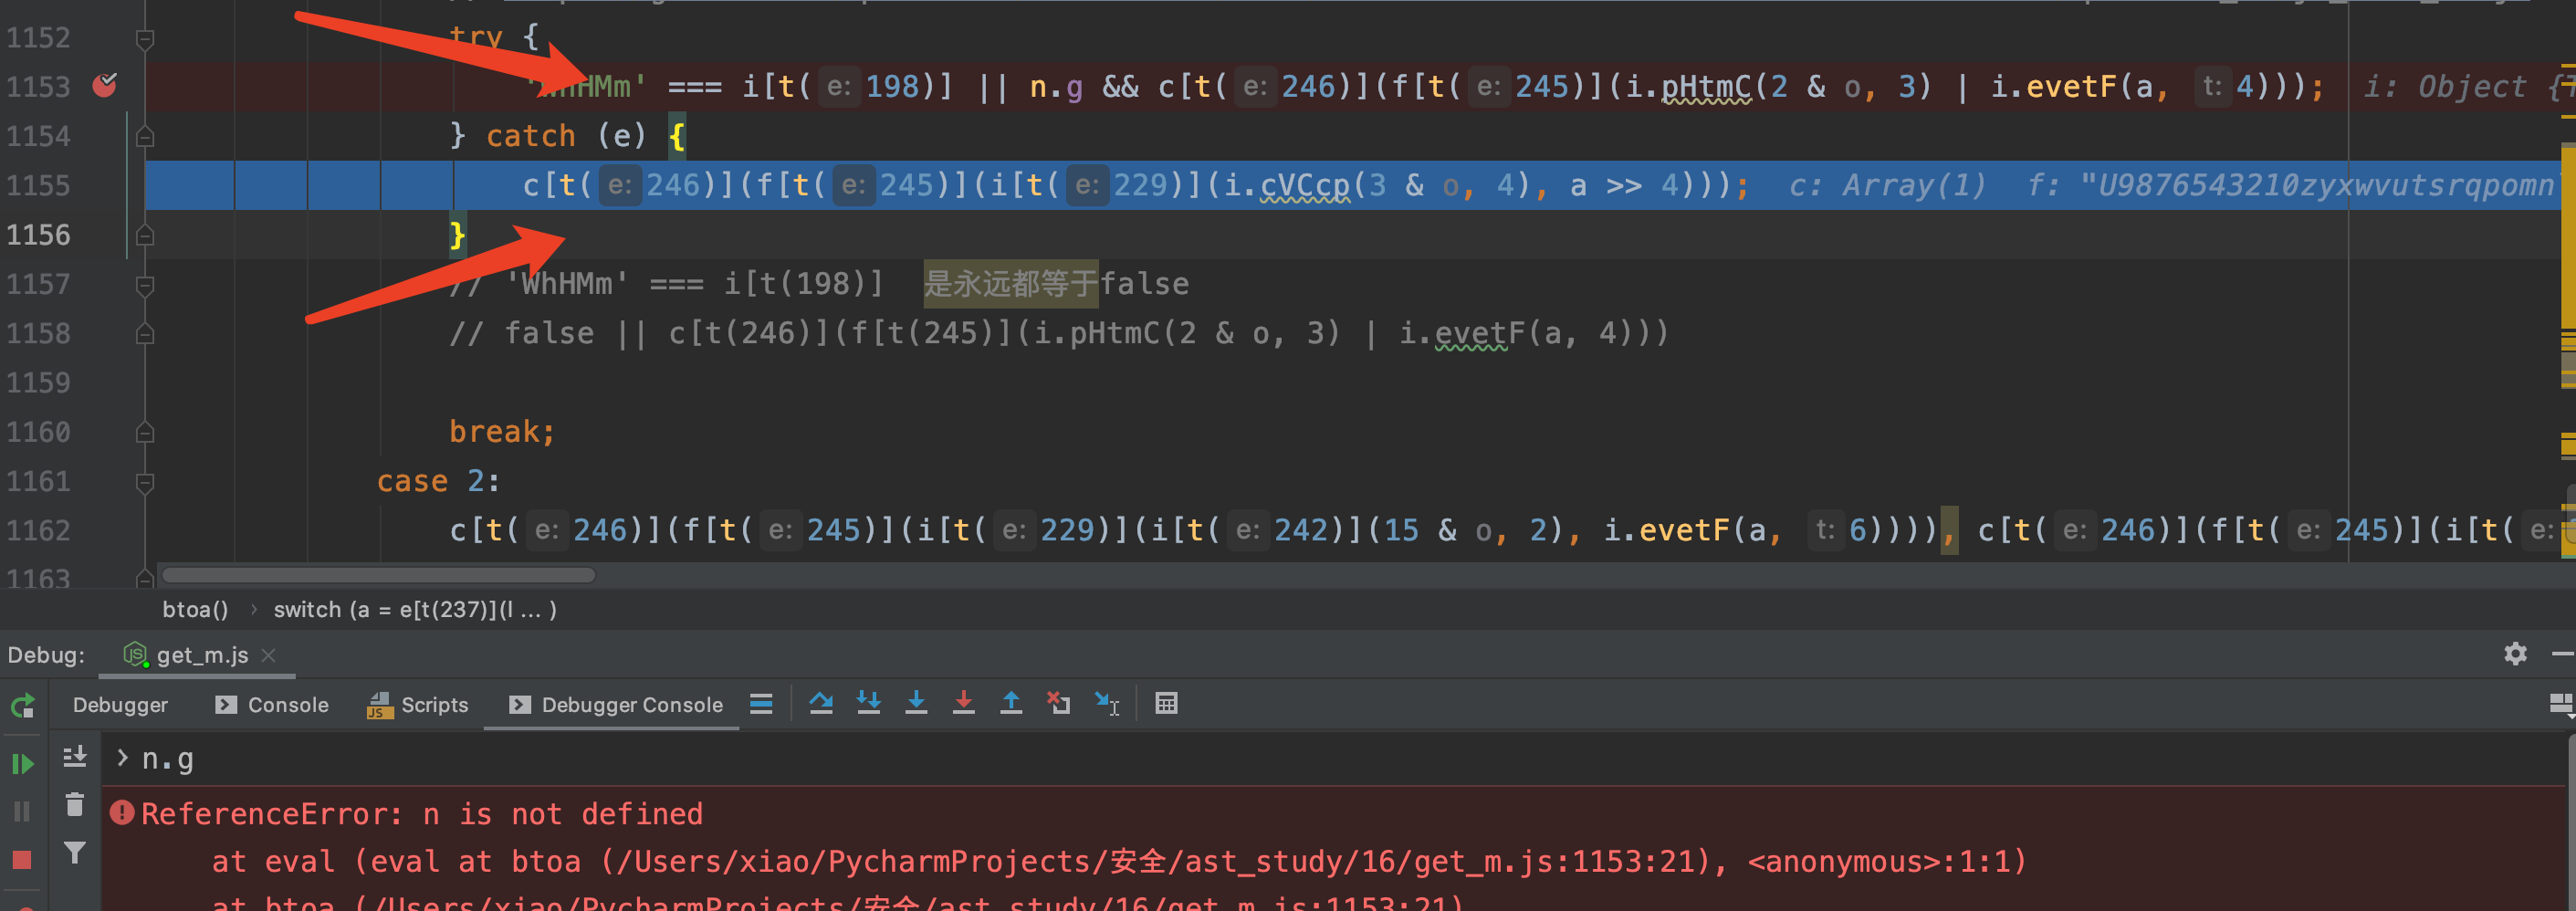The width and height of the screenshot is (2576, 911).
Task: Open Debug panel settings gear
Action: point(2515,654)
